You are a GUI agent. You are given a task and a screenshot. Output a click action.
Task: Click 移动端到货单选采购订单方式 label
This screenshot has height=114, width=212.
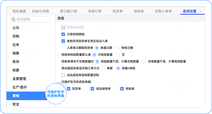81,68
